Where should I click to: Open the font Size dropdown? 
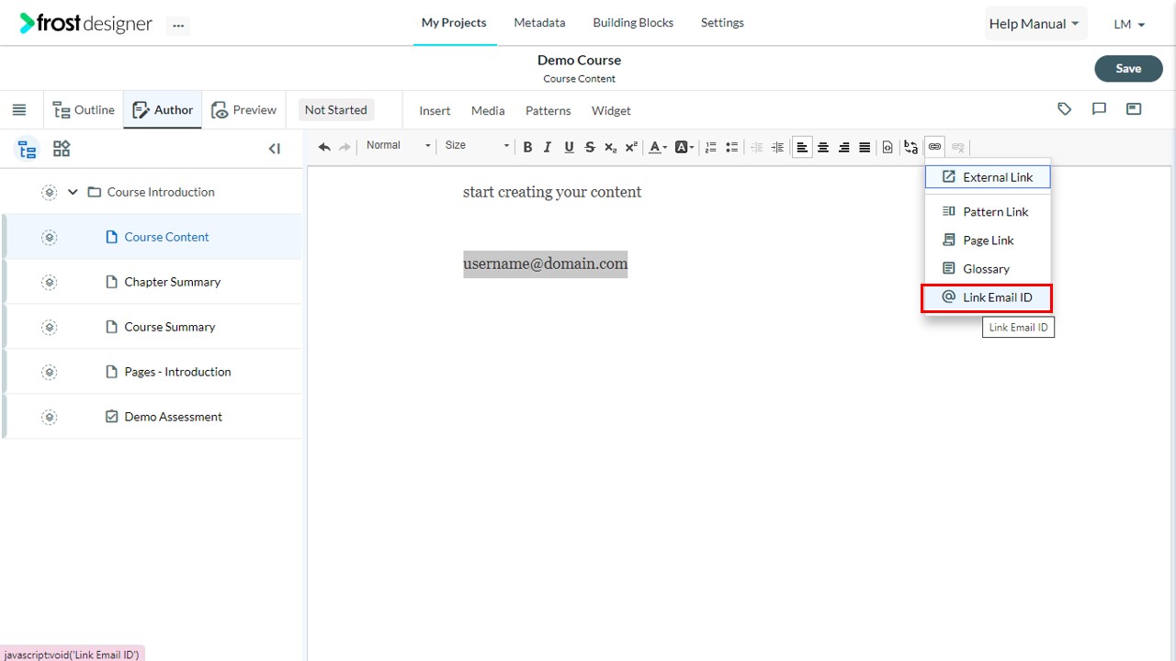[x=477, y=145]
